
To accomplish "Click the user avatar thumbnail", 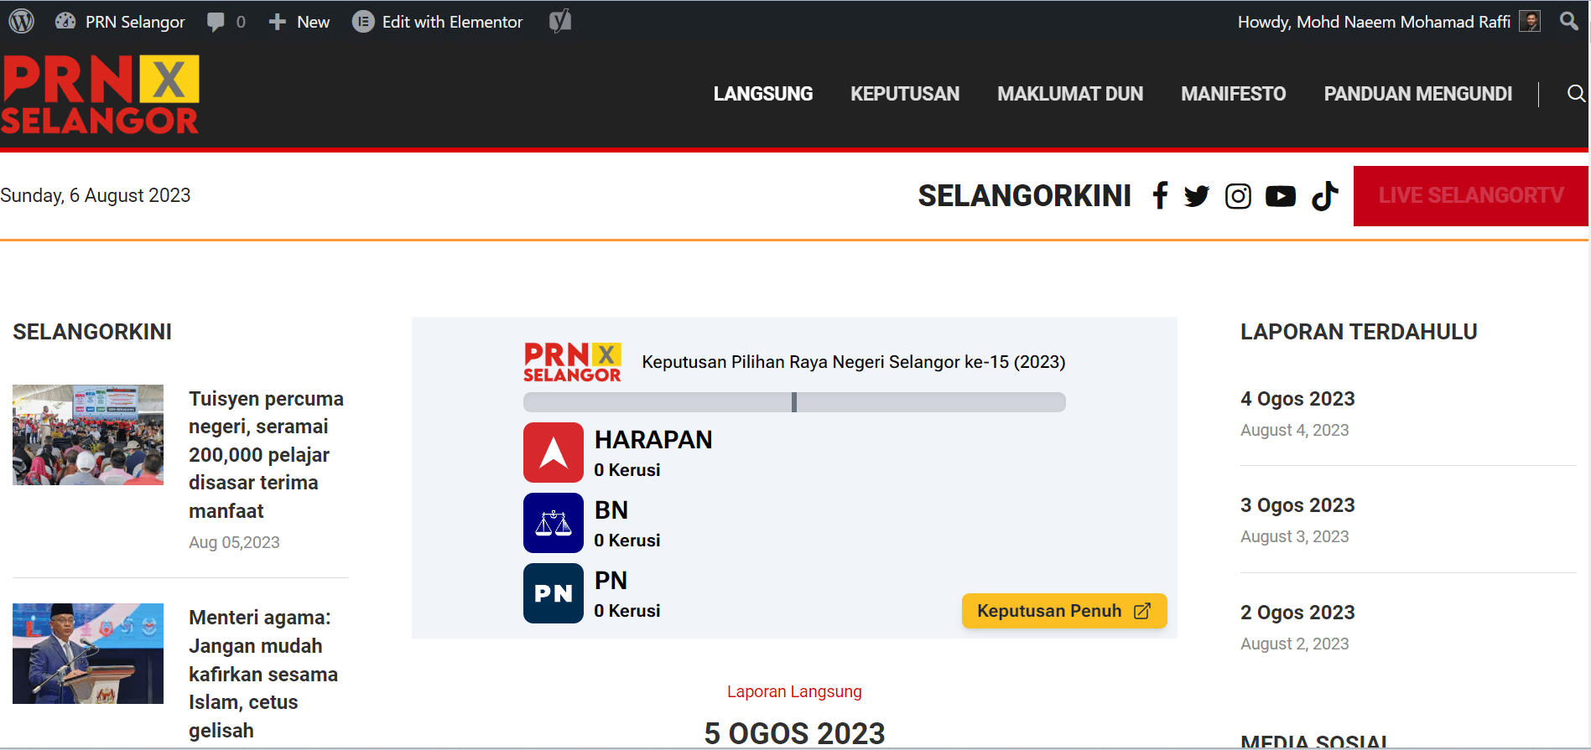I will [1530, 22].
